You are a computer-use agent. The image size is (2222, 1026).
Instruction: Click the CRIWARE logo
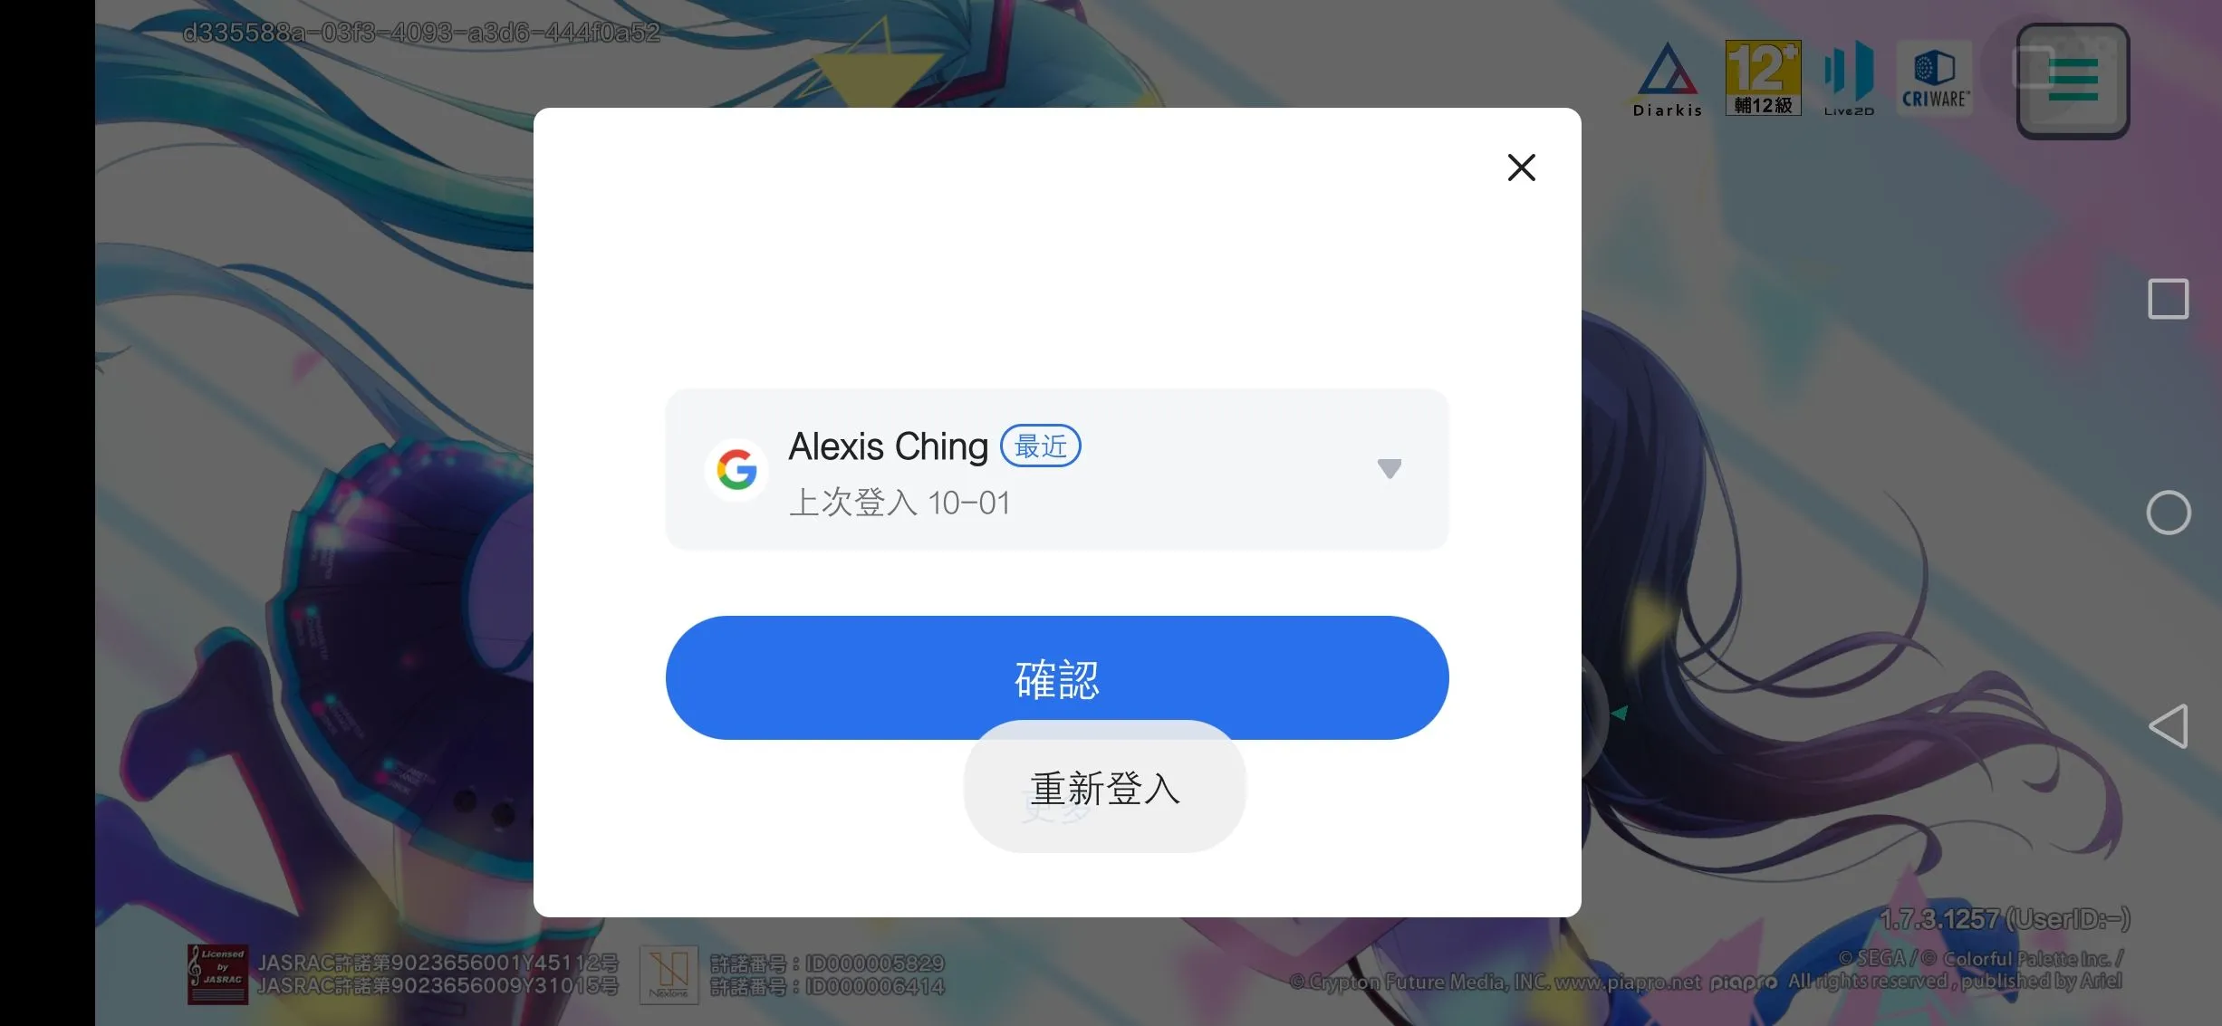[x=1934, y=80]
